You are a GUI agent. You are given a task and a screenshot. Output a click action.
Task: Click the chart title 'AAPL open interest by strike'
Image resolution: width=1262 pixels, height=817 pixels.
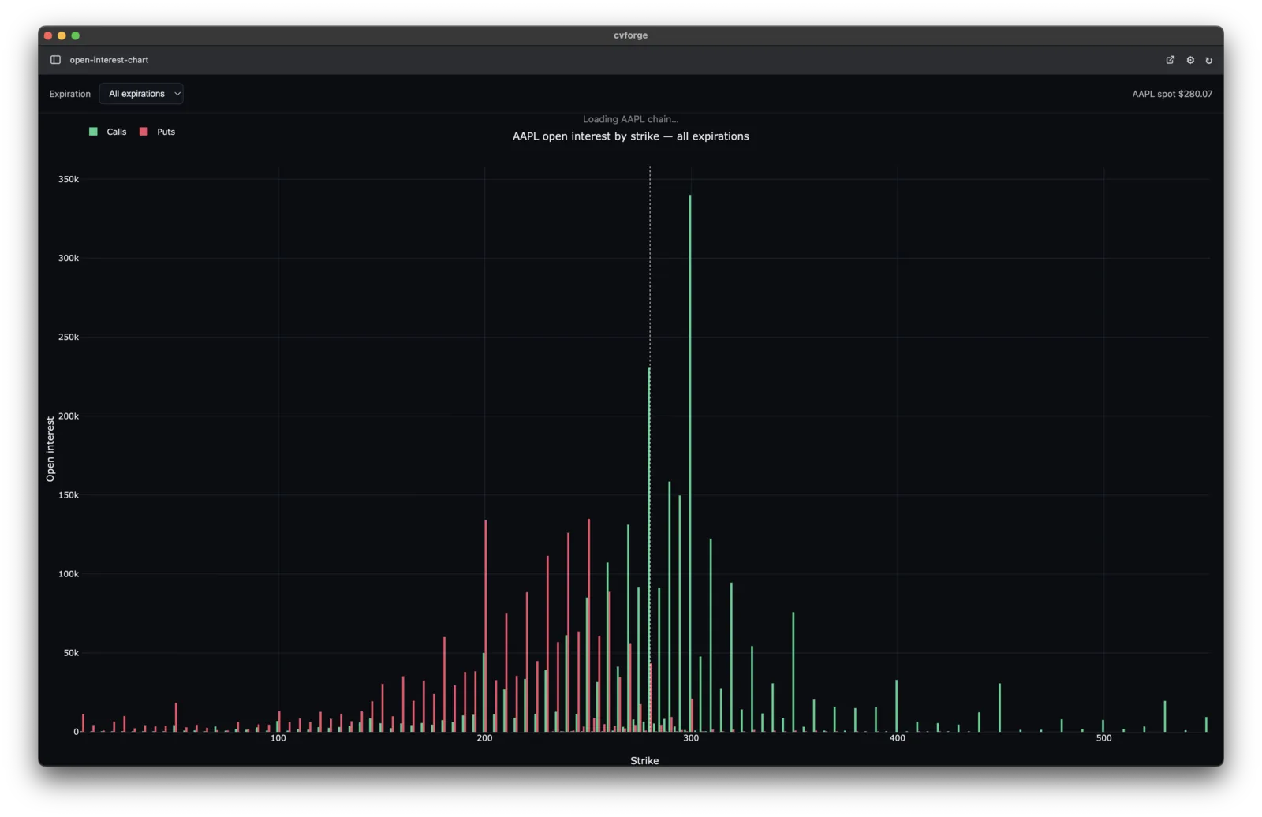630,136
